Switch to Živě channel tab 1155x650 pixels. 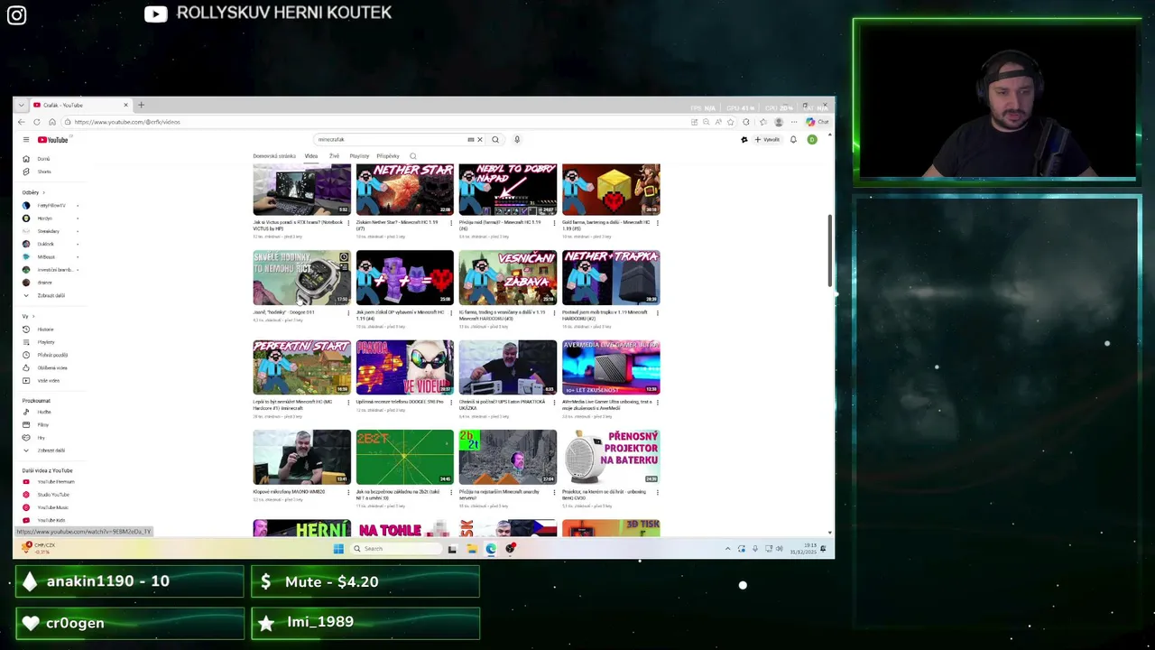(x=334, y=156)
